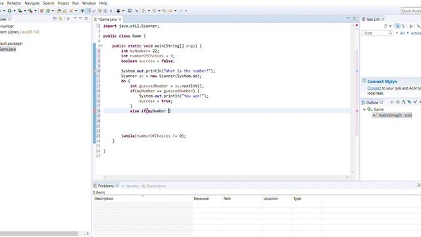Toggle the Mark Occurrences toolbar icon
421x237 pixels.
point(82,11)
